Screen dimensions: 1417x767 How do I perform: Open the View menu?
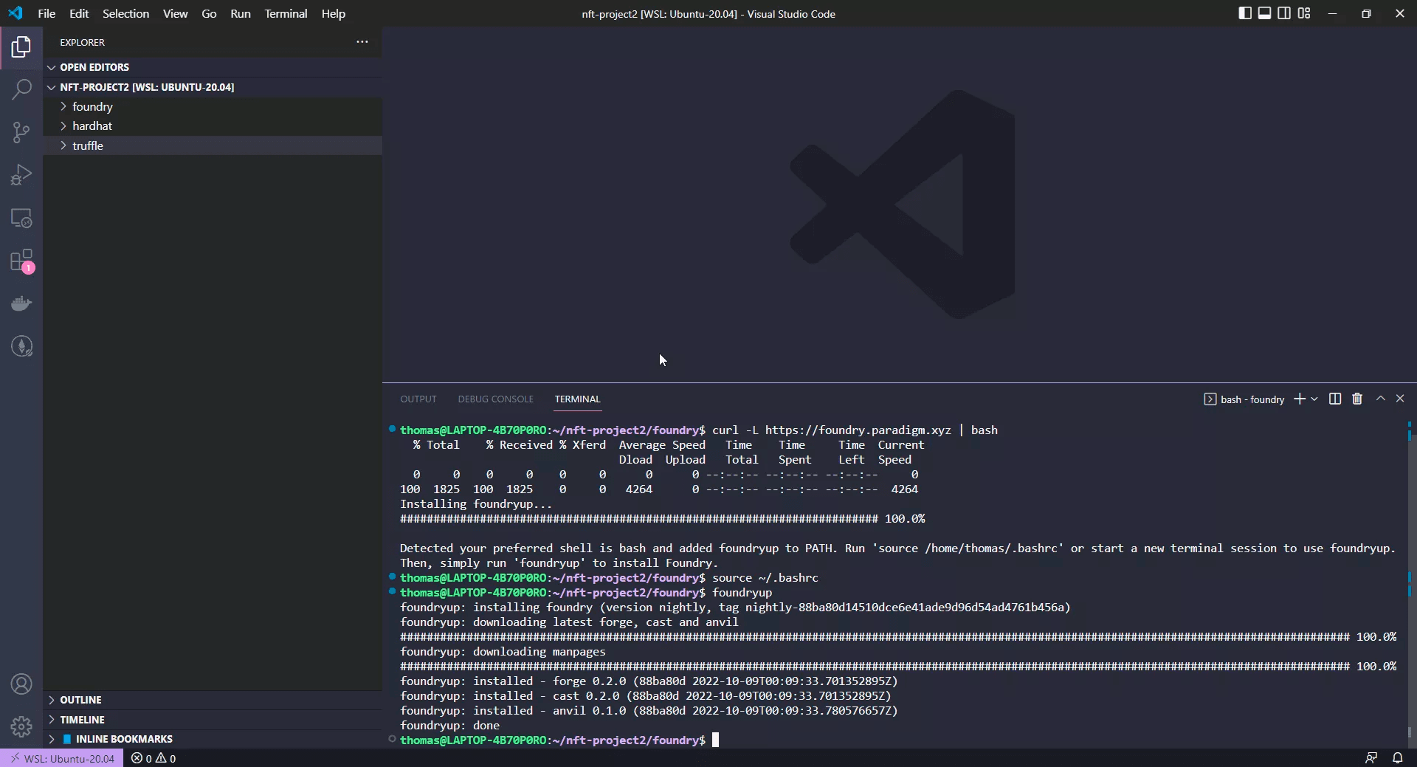[x=175, y=13]
